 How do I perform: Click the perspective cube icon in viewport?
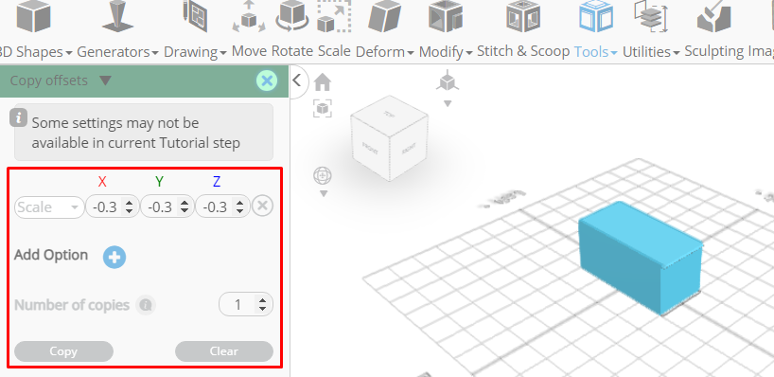click(448, 81)
